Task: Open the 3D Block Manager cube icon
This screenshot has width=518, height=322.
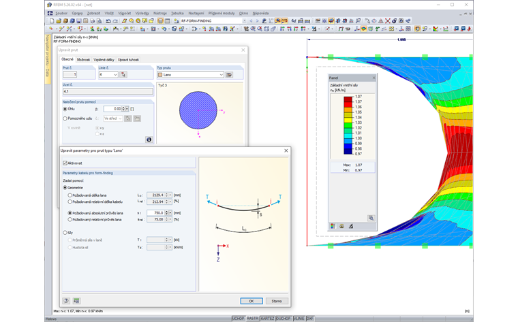Action: [x=72, y=21]
